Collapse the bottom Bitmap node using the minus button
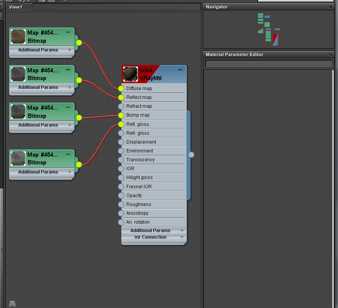 [68, 154]
